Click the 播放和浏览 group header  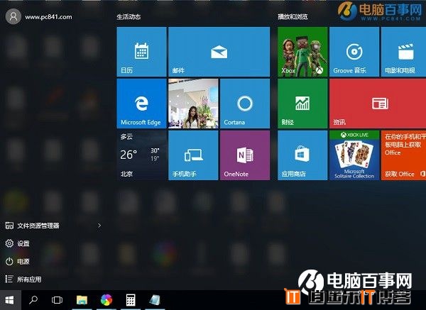click(293, 17)
